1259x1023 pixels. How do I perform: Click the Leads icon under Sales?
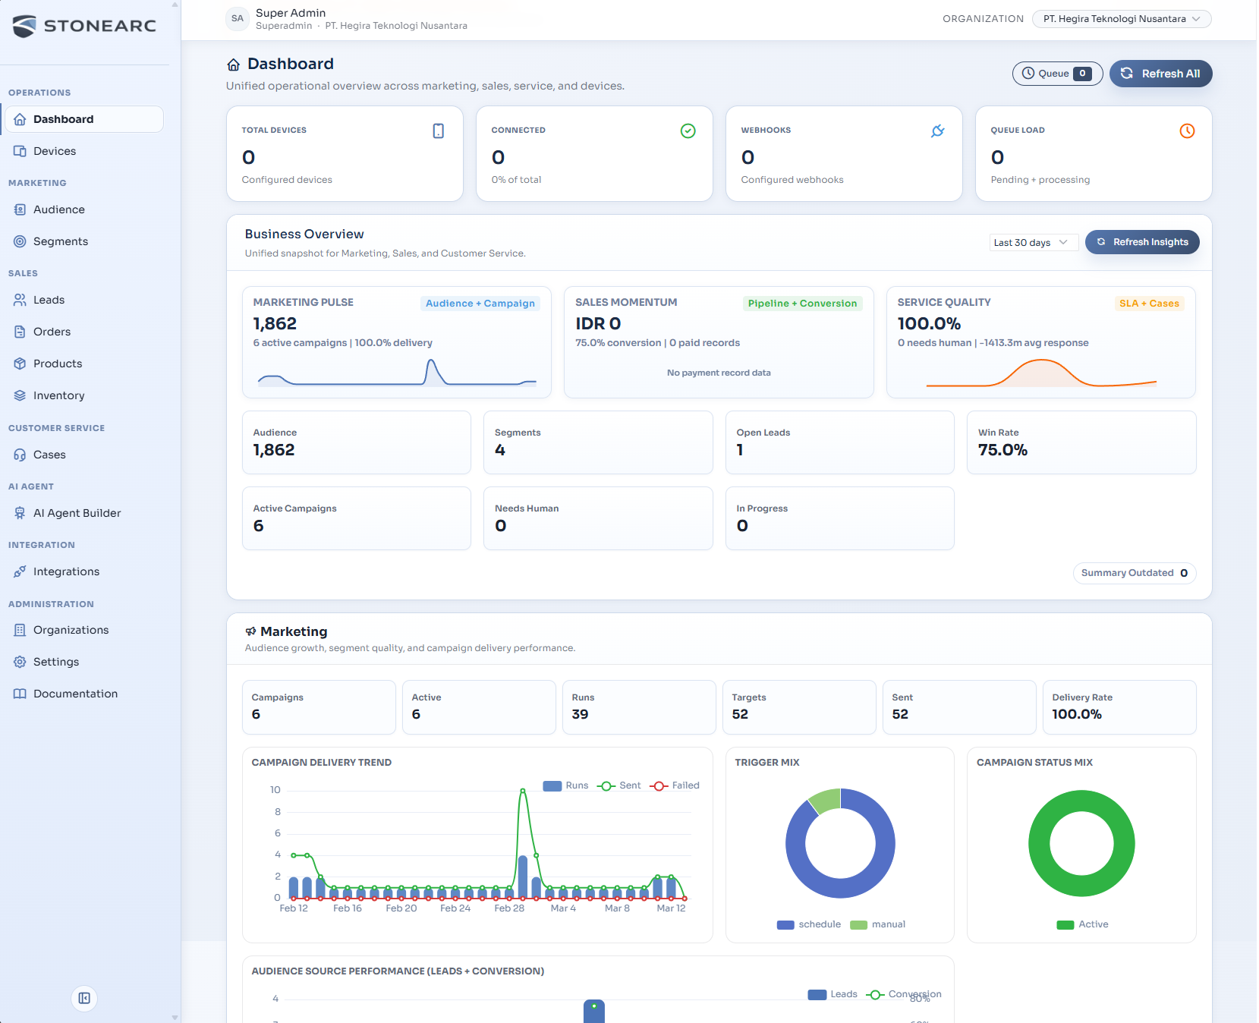pos(20,300)
